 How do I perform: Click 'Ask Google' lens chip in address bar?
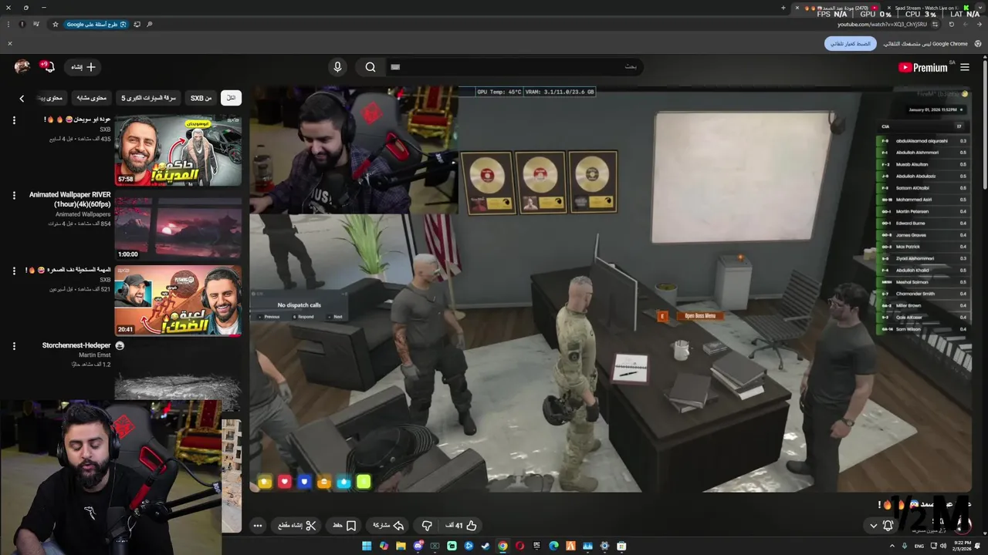(96, 24)
